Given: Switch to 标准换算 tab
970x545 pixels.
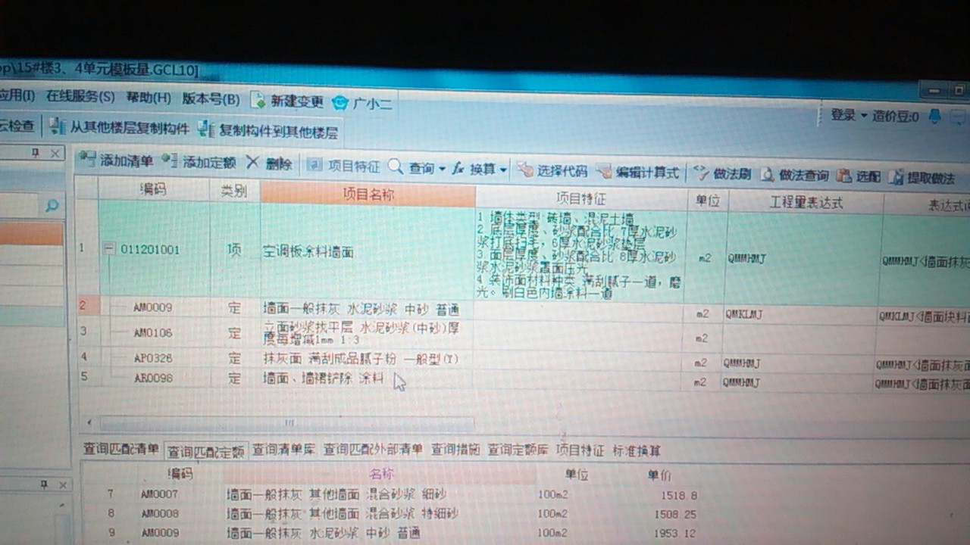Looking at the screenshot, I should point(637,451).
